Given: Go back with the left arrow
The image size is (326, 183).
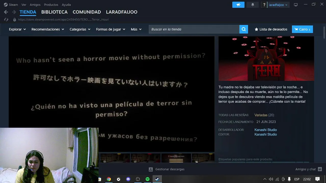Looking at the screenshot, I should pyautogui.click(x=6, y=12).
